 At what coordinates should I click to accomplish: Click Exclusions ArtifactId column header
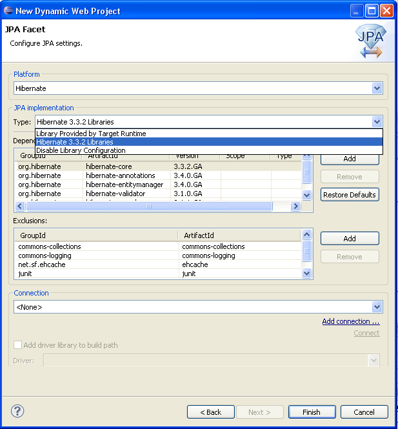[239, 235]
